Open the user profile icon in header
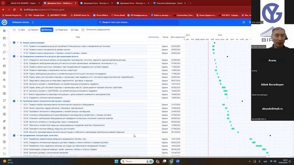Image resolution: width=294 pixels, height=165 pixels. [x=243, y=22]
